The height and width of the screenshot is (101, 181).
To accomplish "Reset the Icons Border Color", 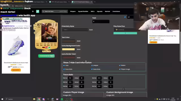I will 79,58.
